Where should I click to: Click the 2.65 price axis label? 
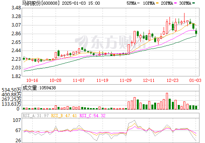[x=16, y=42]
